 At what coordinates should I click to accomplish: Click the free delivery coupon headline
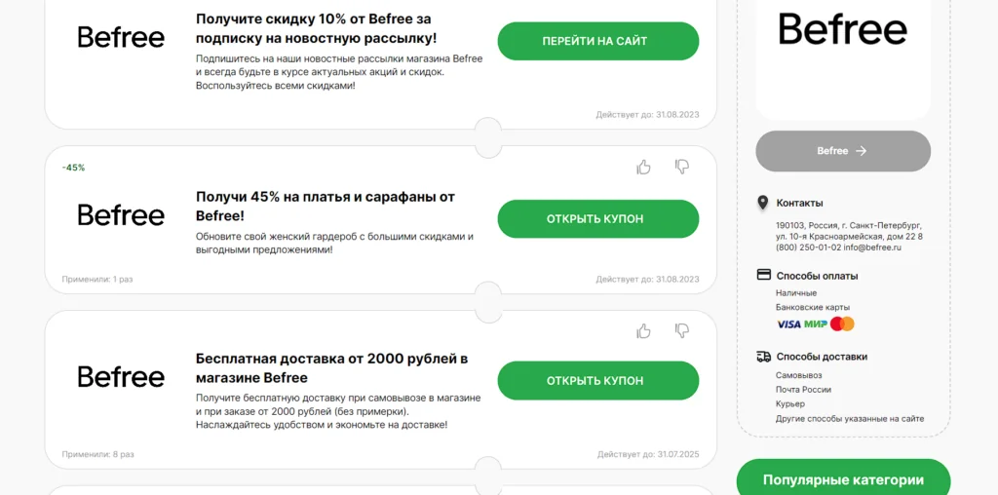click(331, 367)
